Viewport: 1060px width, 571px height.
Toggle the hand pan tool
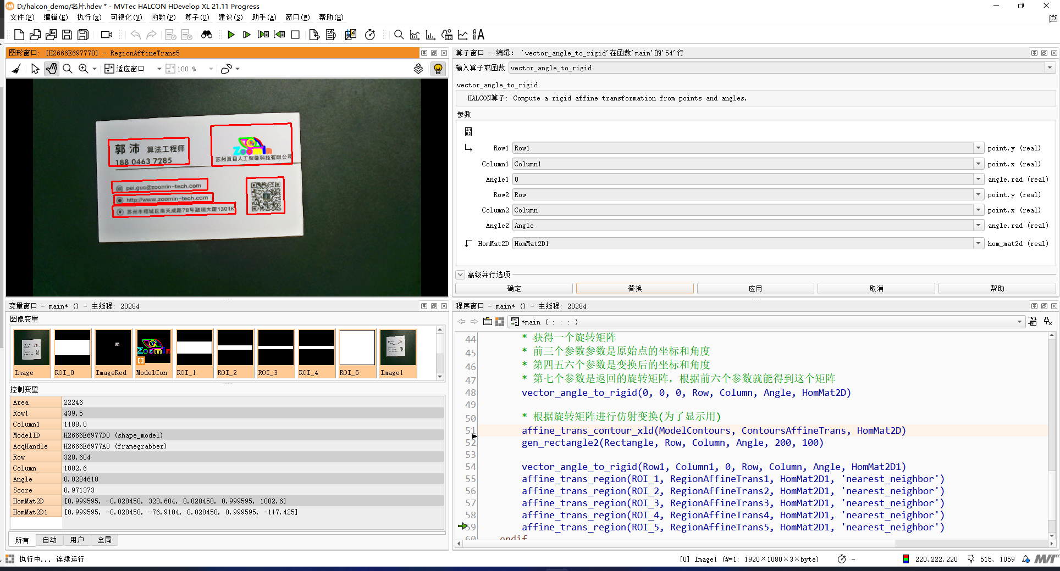[52, 69]
